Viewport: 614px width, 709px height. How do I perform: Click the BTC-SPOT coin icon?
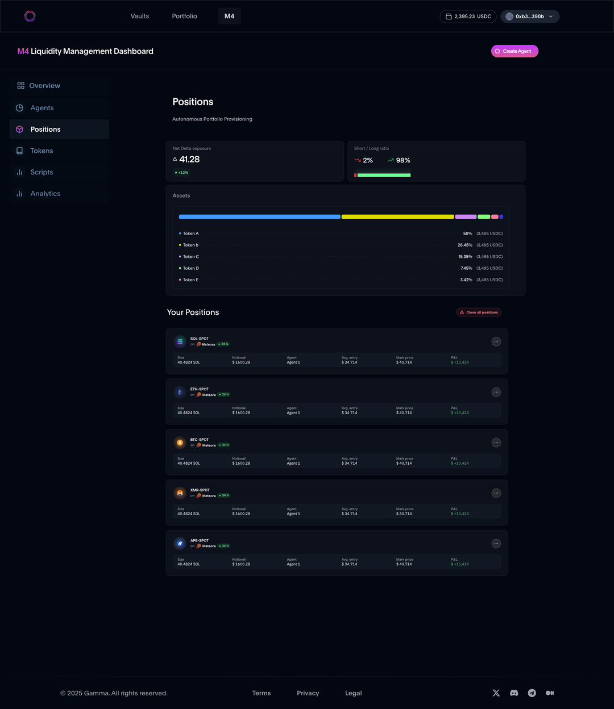180,443
